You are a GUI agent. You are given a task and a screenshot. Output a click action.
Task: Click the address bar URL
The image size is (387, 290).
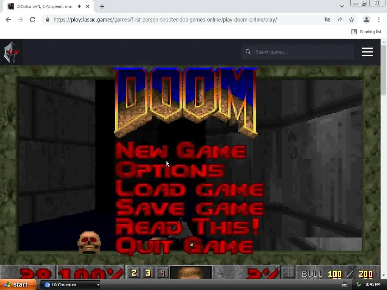pos(165,20)
